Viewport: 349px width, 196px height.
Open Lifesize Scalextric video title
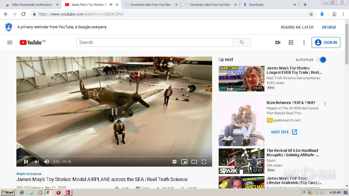pos(294,180)
